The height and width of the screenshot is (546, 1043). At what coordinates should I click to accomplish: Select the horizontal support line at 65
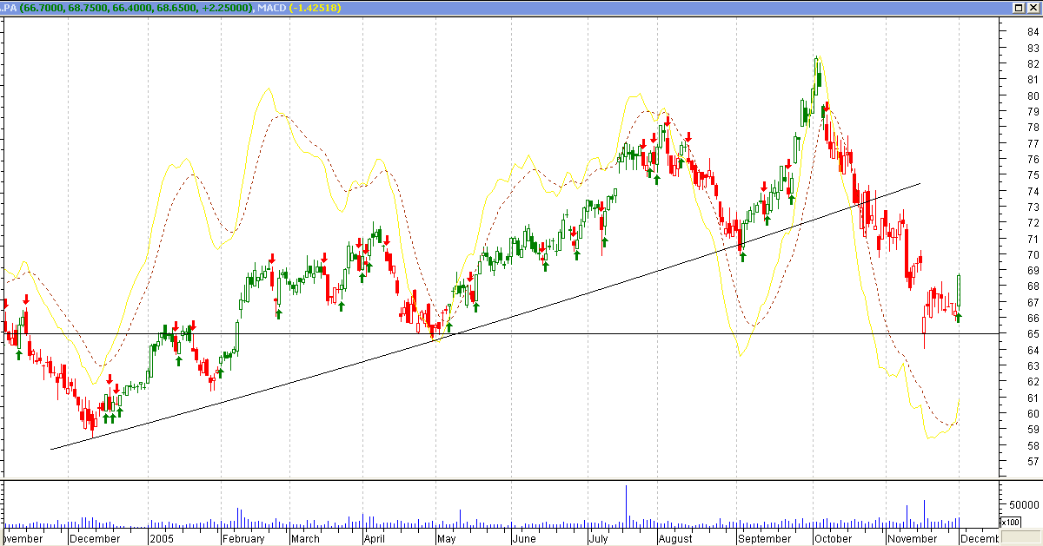point(500,334)
